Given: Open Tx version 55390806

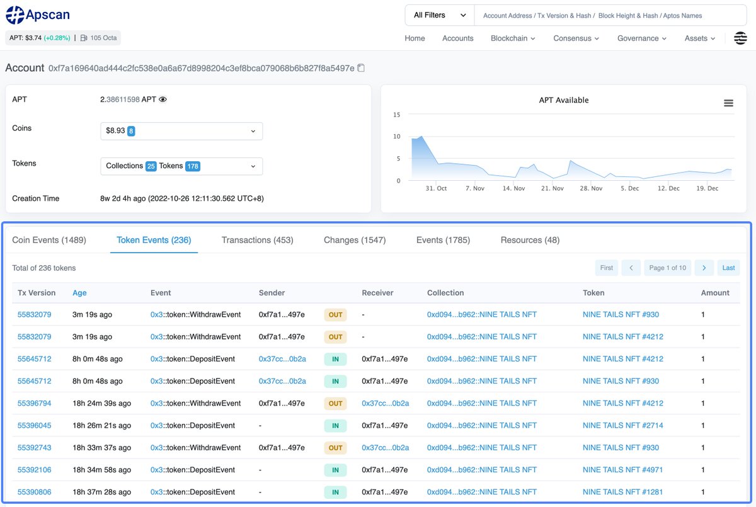Looking at the screenshot, I should click(35, 492).
